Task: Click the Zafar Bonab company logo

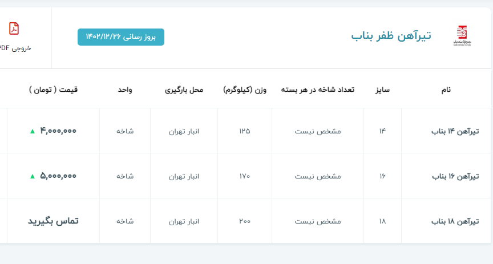Action: (x=461, y=35)
